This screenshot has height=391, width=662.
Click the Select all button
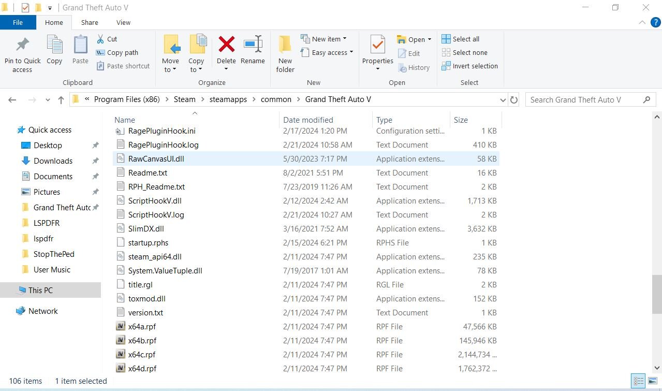(461, 39)
